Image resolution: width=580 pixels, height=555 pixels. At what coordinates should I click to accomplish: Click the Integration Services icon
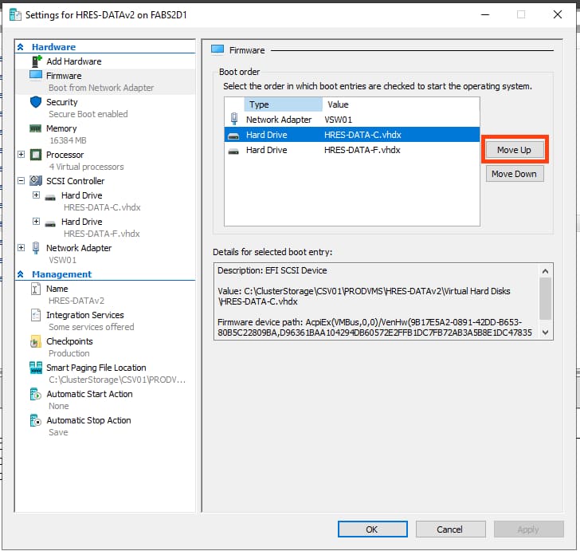pos(36,315)
